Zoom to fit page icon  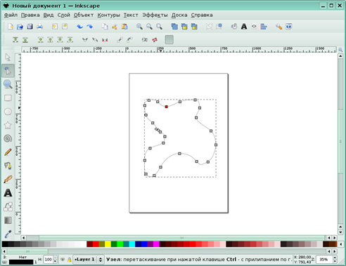[x=159, y=27]
